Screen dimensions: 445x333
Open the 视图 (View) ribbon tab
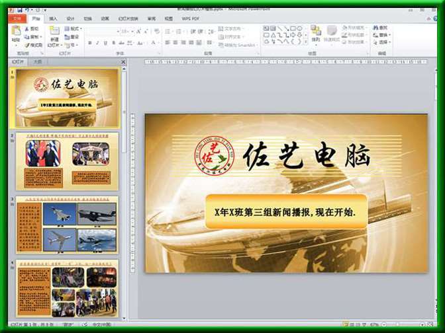(169, 18)
